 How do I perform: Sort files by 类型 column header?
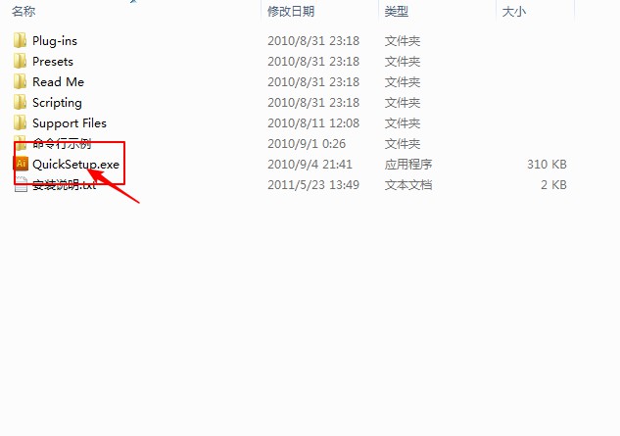(397, 12)
